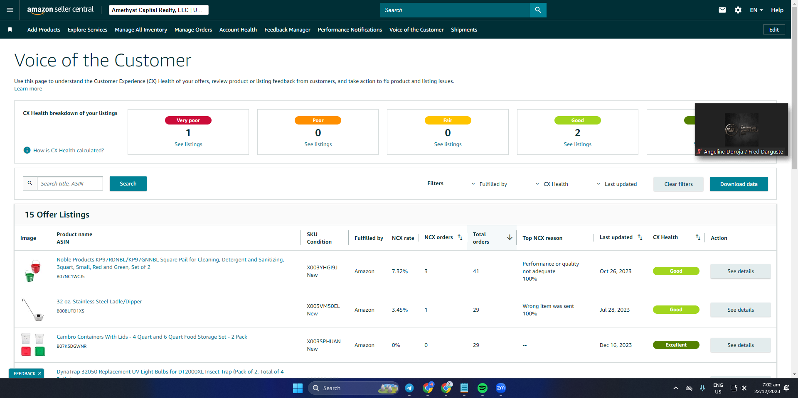
Task: Click the teal Search button for listings
Action: 128,183
